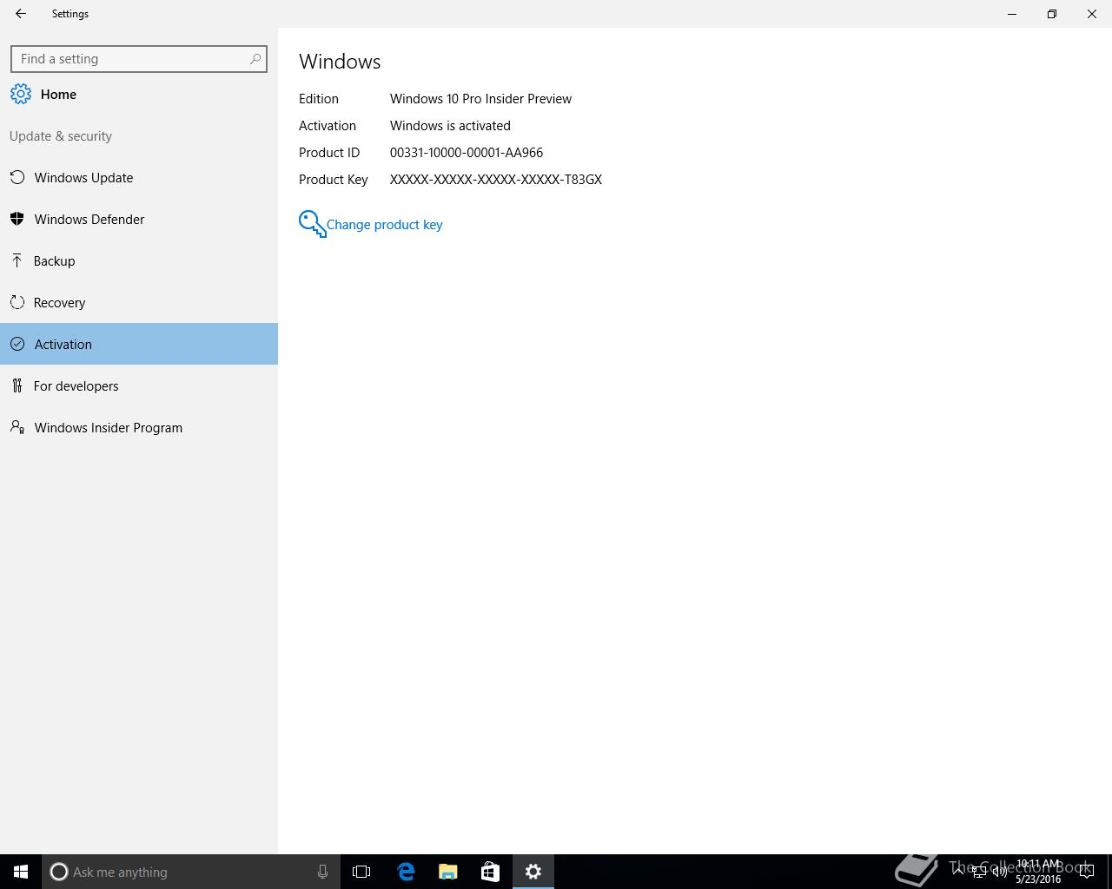Click the Update & security category label

[x=61, y=136]
